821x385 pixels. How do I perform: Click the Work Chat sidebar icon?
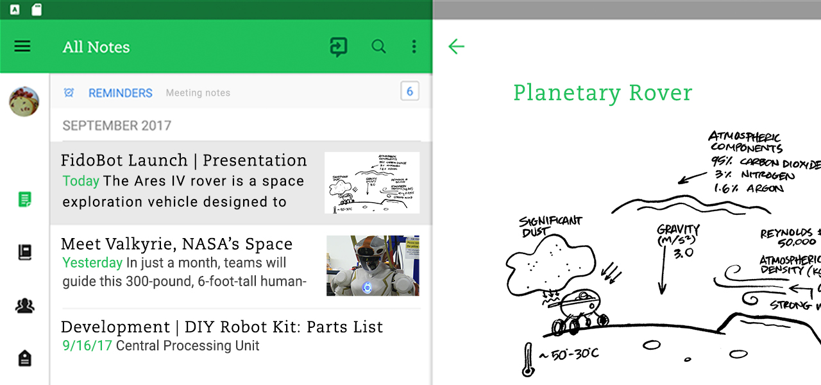[x=24, y=359]
